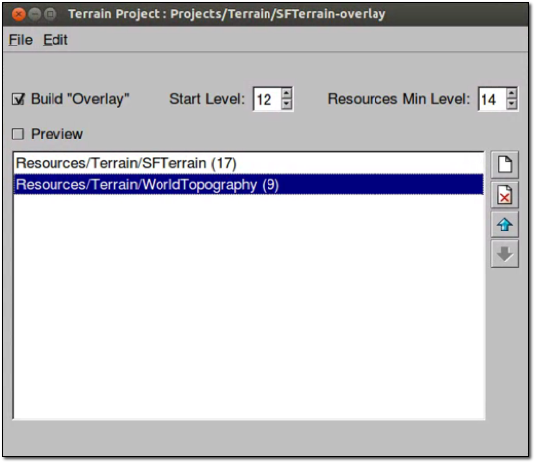
Task: Remove the selected resource with the red X icon
Action: (504, 195)
